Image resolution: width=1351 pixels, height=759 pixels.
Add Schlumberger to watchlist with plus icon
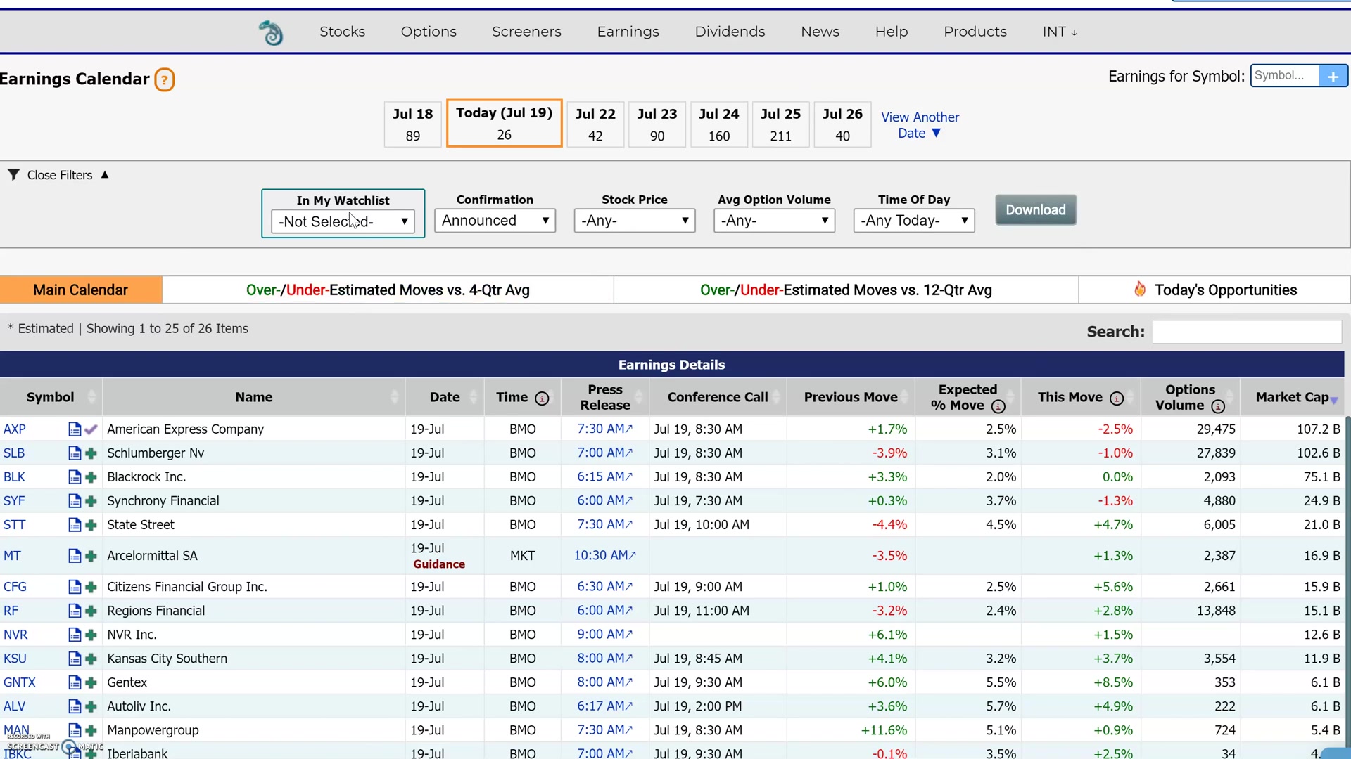tap(91, 453)
